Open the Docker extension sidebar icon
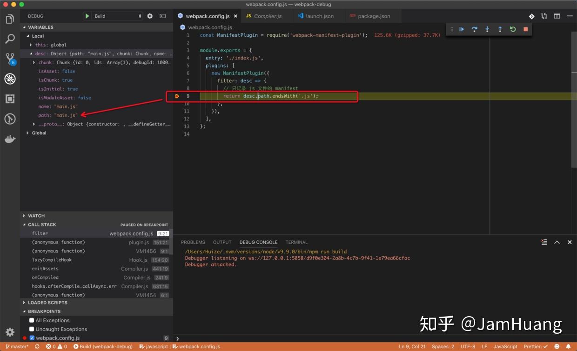 [x=10, y=139]
